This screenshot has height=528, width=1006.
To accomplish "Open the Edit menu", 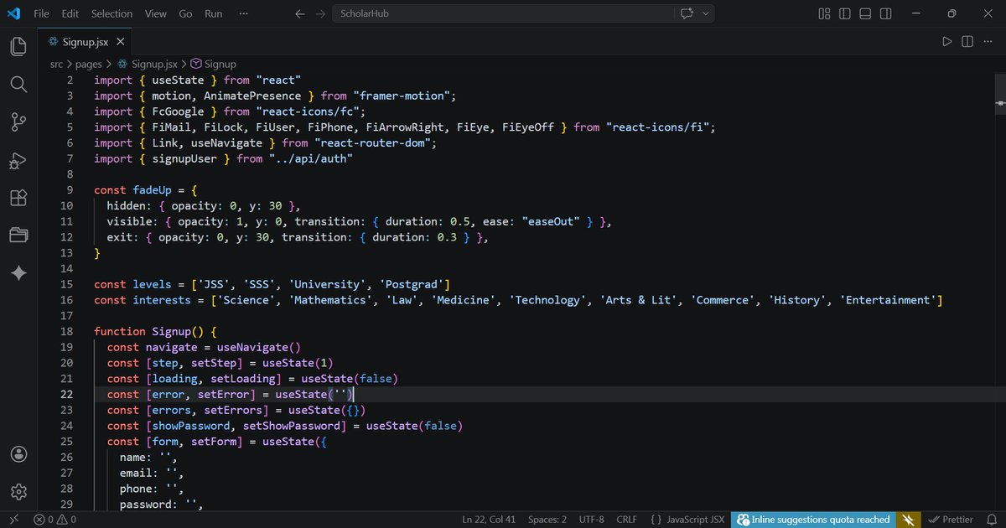I will [70, 13].
